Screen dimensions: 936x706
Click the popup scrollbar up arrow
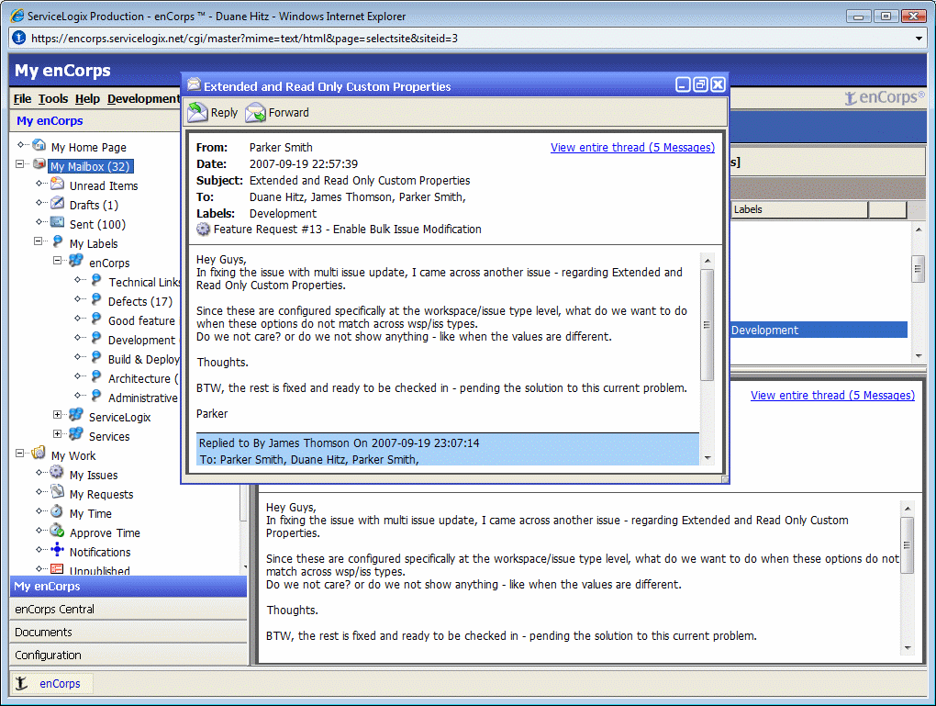pos(708,261)
